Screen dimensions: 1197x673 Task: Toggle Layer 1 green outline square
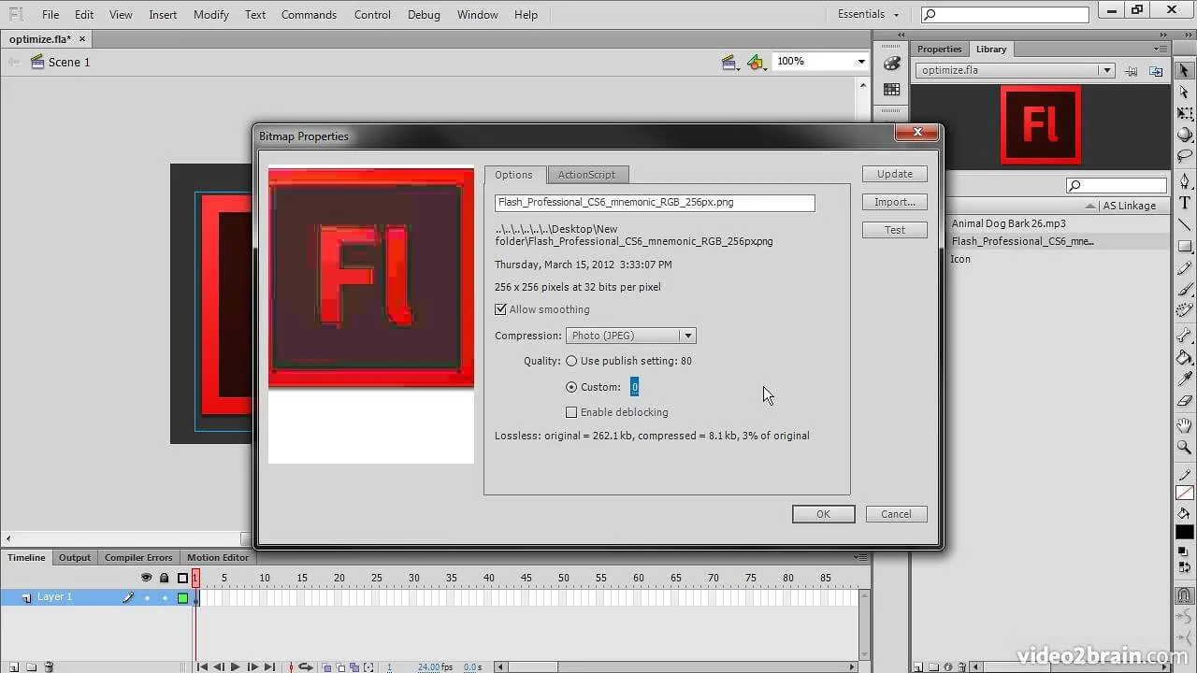pyautogui.click(x=182, y=598)
